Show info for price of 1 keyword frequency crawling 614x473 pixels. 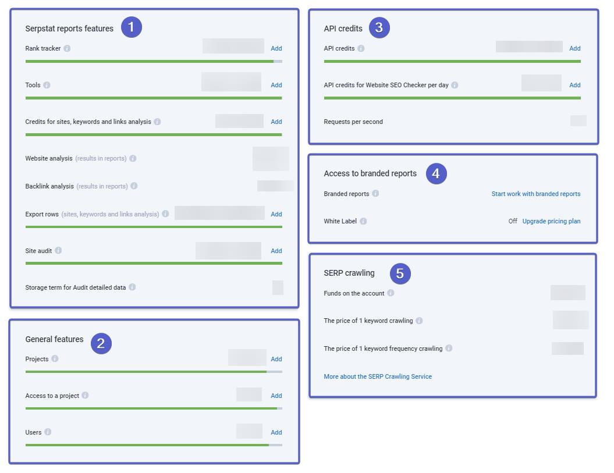coord(449,348)
